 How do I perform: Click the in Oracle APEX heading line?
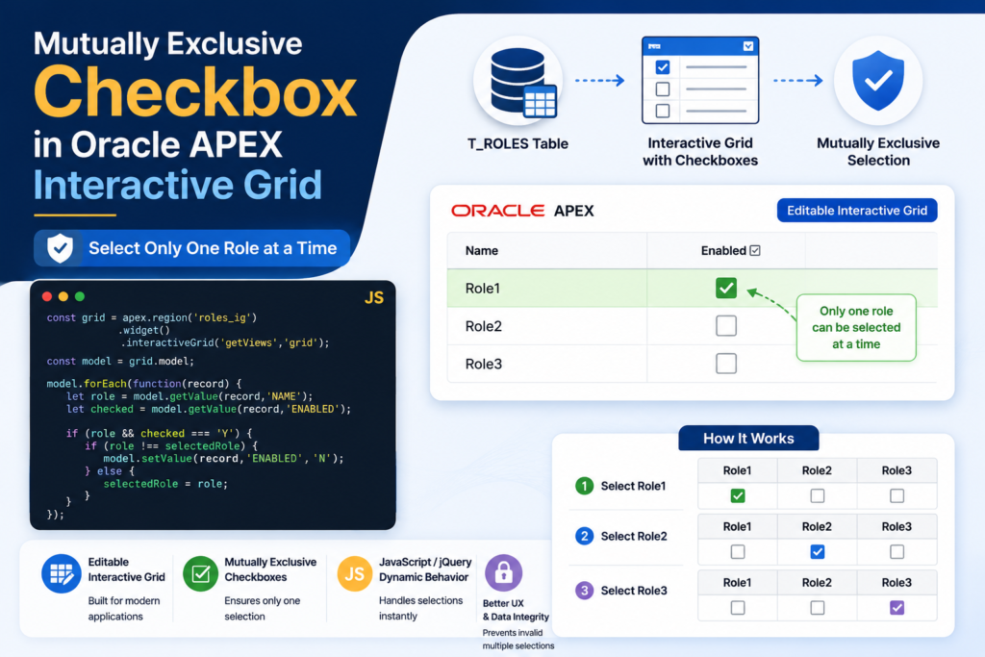(x=158, y=144)
